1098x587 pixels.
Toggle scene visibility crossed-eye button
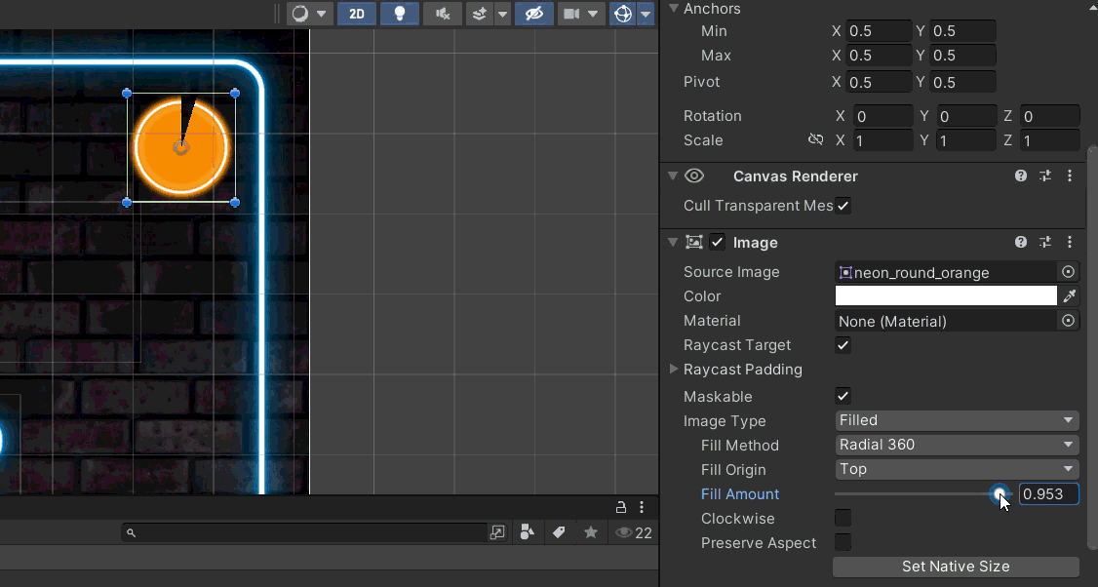coord(533,14)
